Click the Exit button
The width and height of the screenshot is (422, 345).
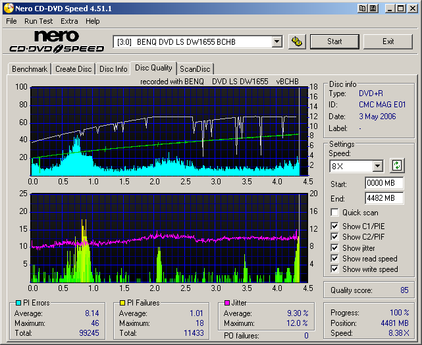388,41
